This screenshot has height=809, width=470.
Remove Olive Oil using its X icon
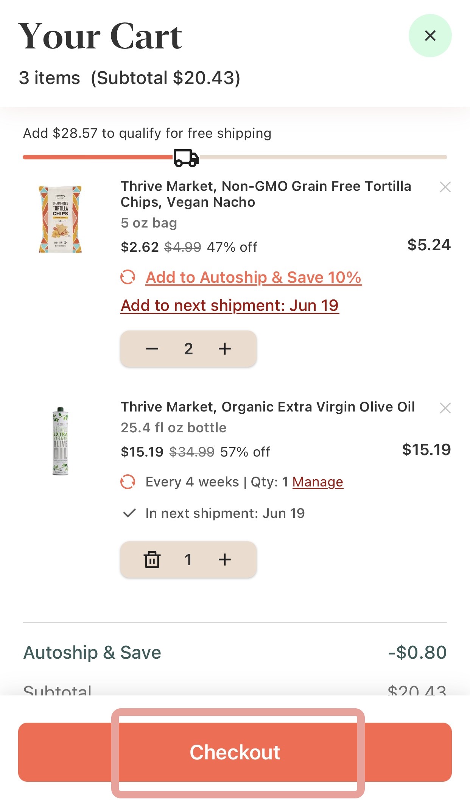[445, 408]
